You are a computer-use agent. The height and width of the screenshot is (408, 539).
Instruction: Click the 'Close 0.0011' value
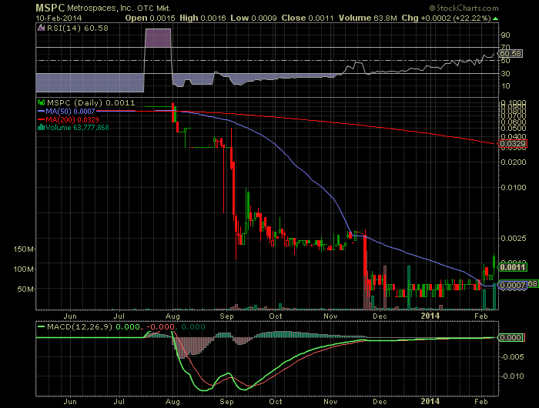(307, 18)
